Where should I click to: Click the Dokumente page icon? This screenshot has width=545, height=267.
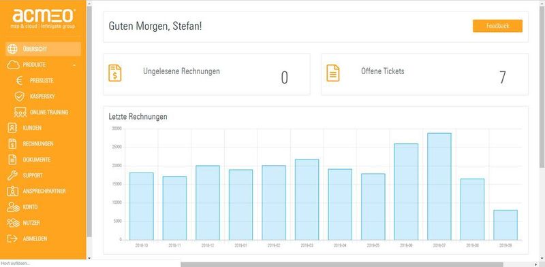click(x=12, y=160)
